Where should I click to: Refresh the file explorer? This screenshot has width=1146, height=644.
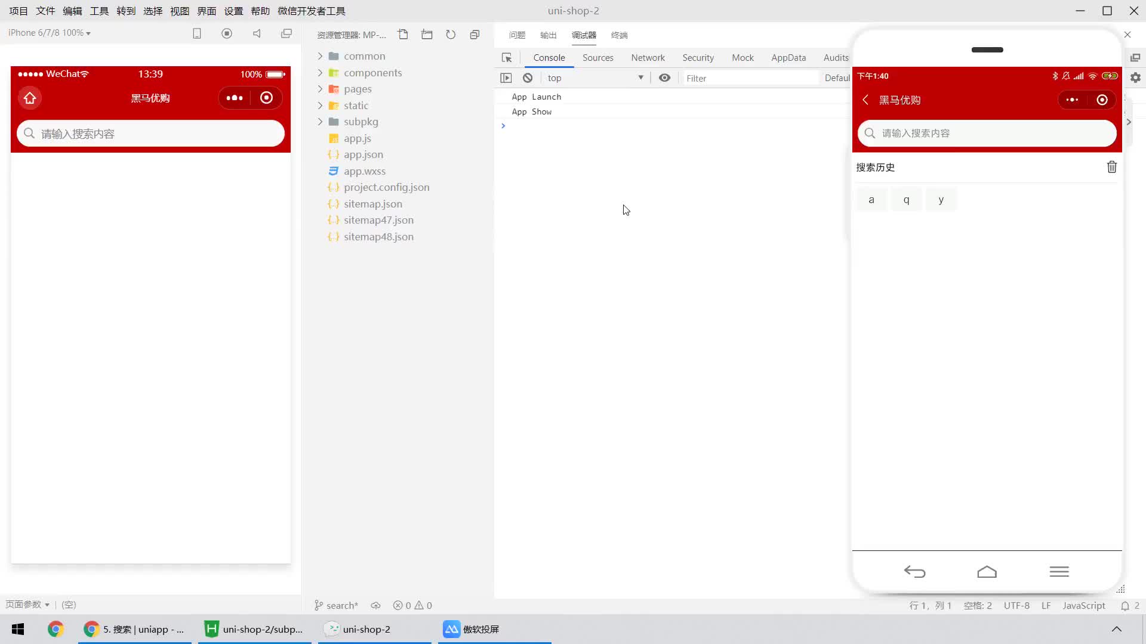tap(451, 35)
